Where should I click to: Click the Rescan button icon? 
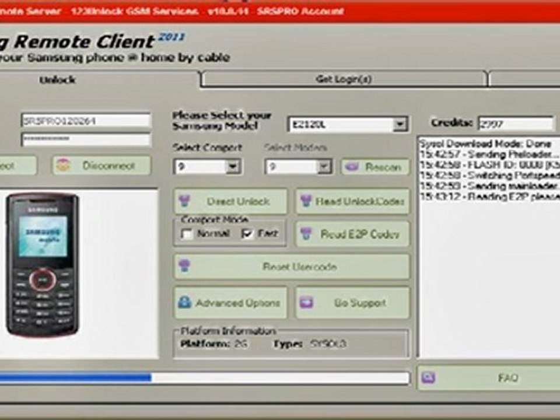pyautogui.click(x=352, y=166)
